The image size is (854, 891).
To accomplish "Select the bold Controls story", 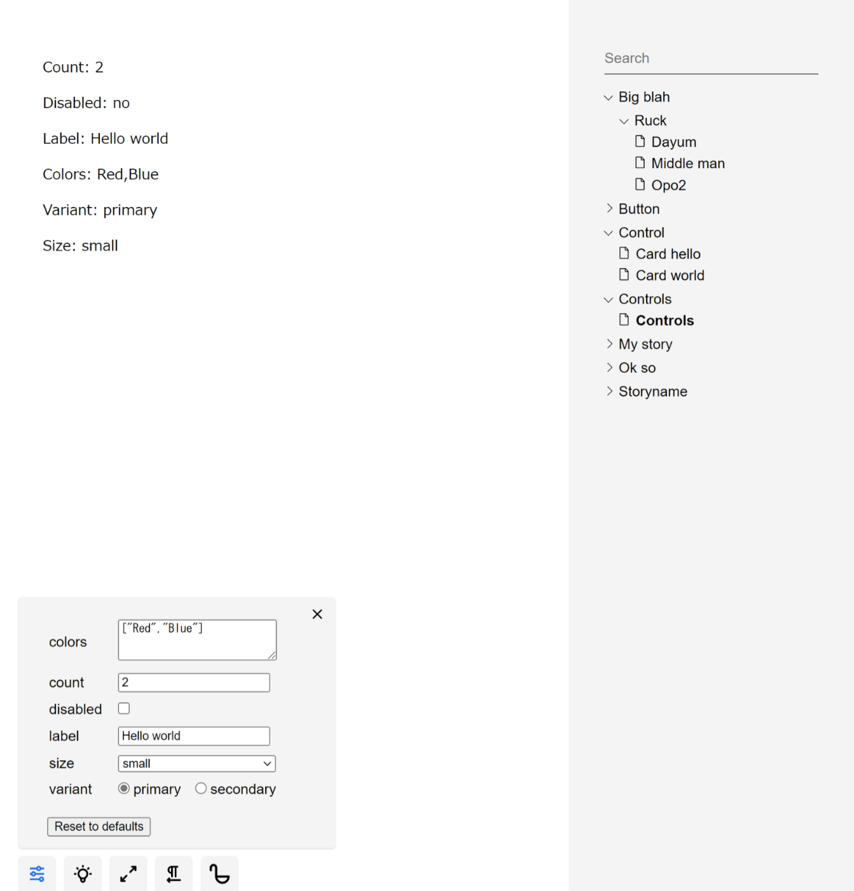I will 657,321.
